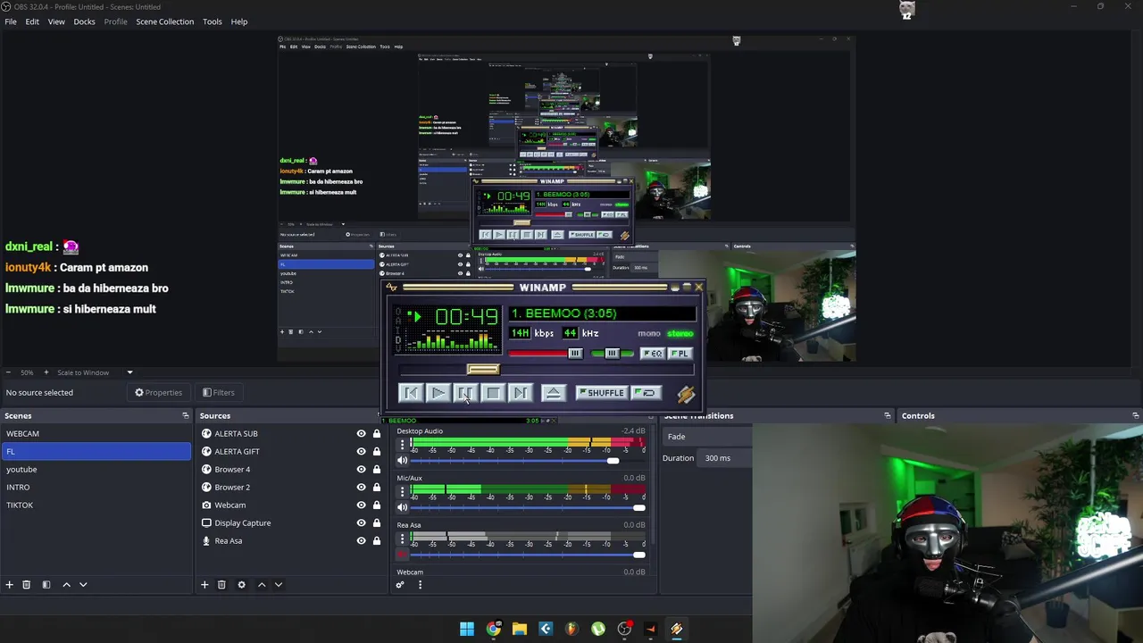Remove selected source with trash icon
1143x643 pixels.
(221, 585)
